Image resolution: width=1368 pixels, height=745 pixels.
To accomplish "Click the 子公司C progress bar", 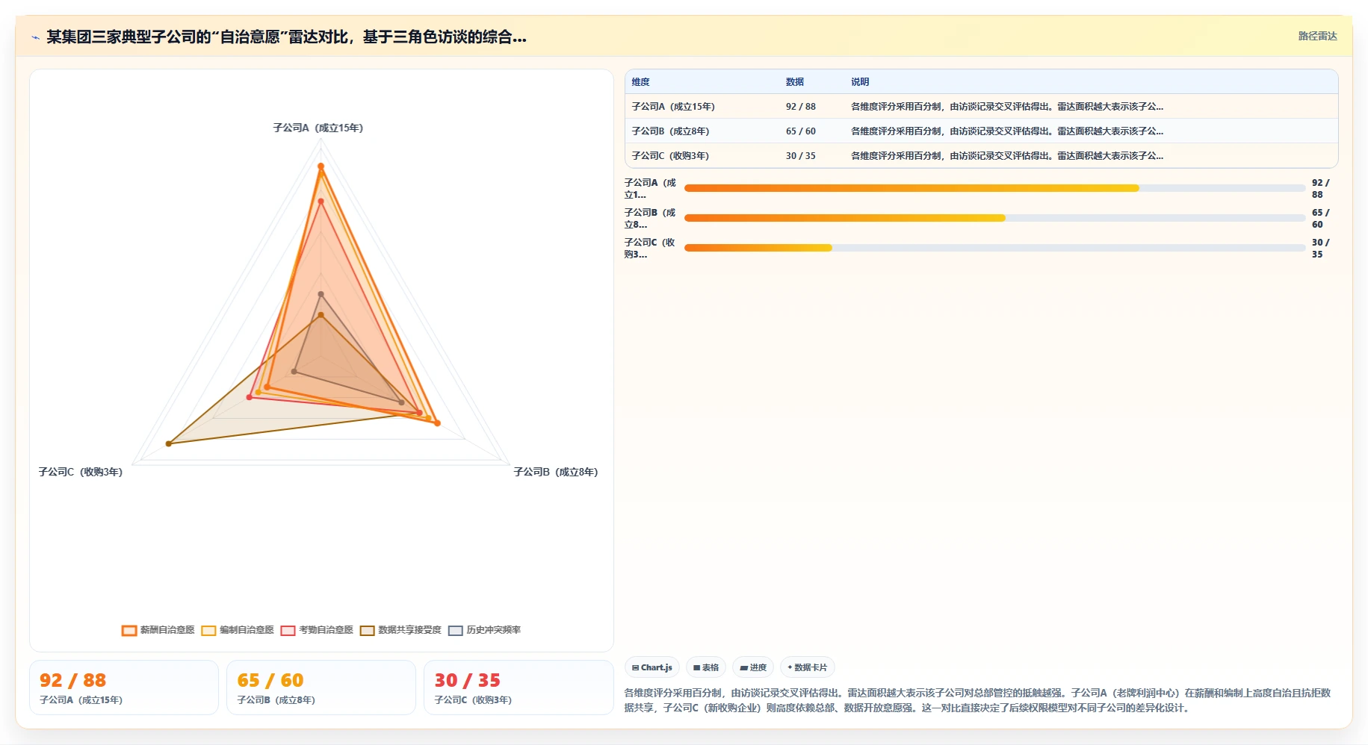I will (994, 248).
